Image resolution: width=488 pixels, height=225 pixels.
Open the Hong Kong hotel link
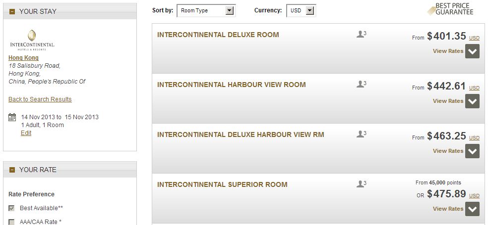pos(24,58)
